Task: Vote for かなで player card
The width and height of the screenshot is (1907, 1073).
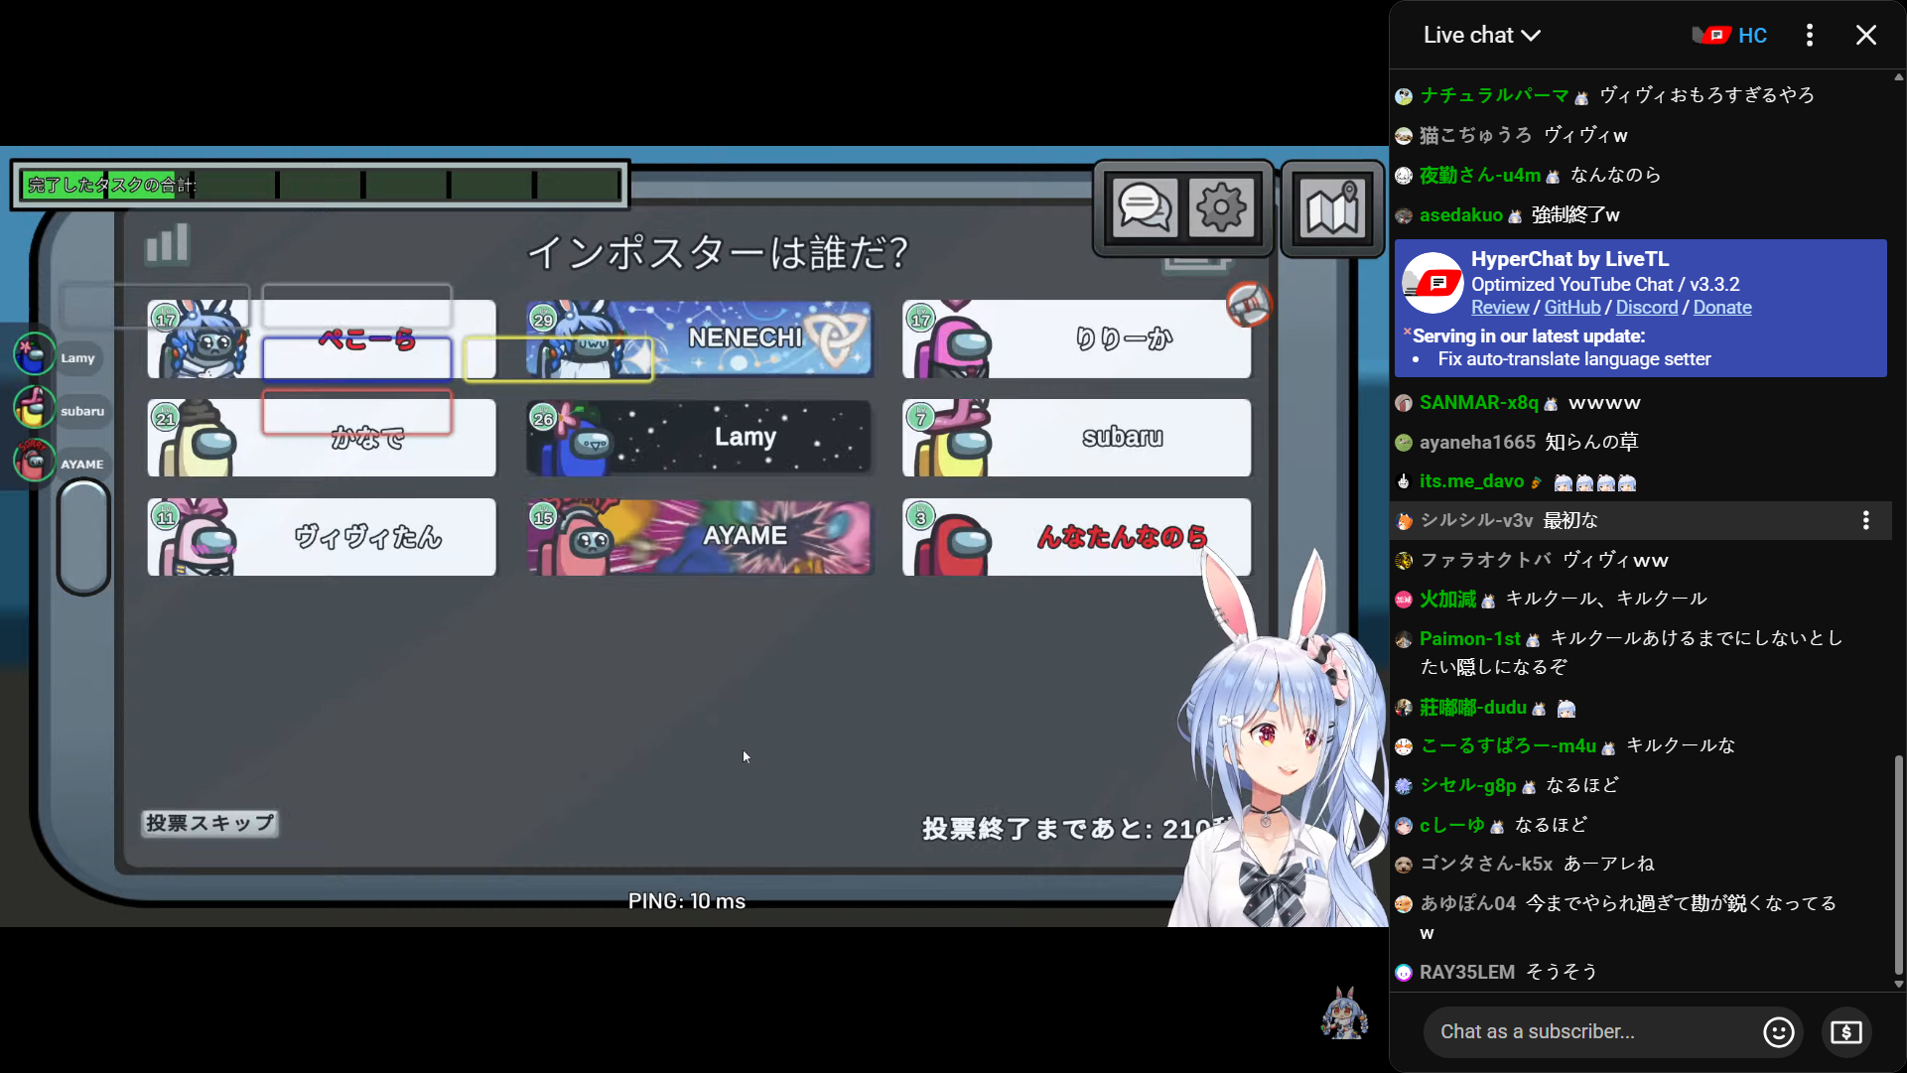Action: [322, 438]
